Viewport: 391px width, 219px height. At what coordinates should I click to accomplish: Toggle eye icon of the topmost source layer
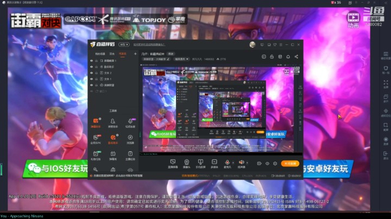coord(92,61)
